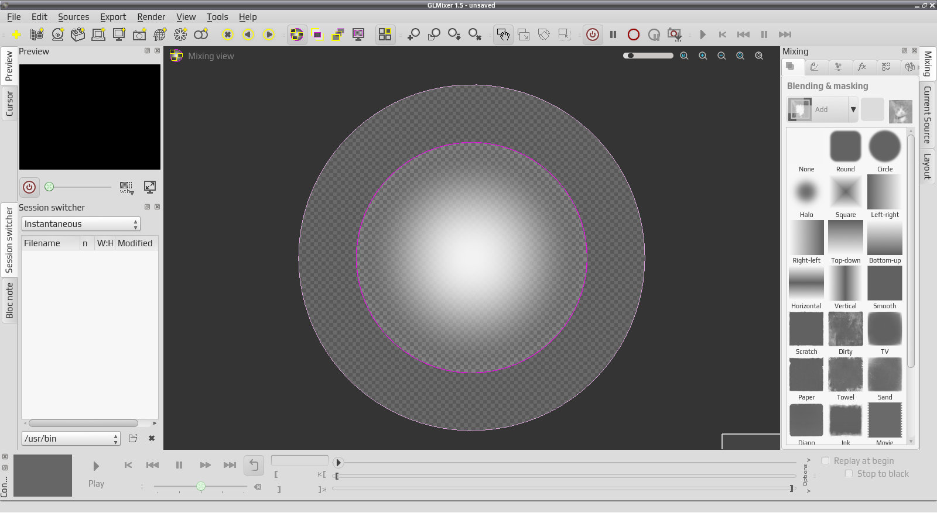Add a webcam device source

coord(57,35)
